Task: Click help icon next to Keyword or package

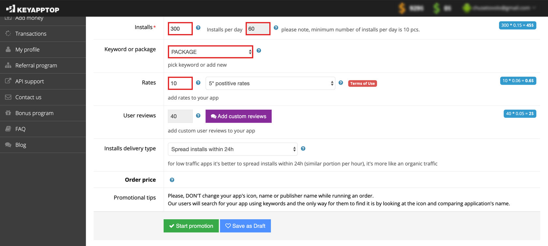Action: [x=259, y=51]
